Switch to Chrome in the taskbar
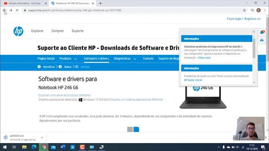 (44, 147)
